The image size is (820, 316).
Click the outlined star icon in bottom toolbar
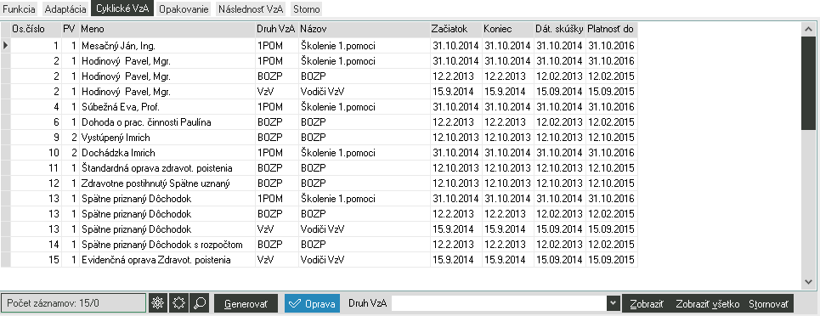click(x=178, y=303)
